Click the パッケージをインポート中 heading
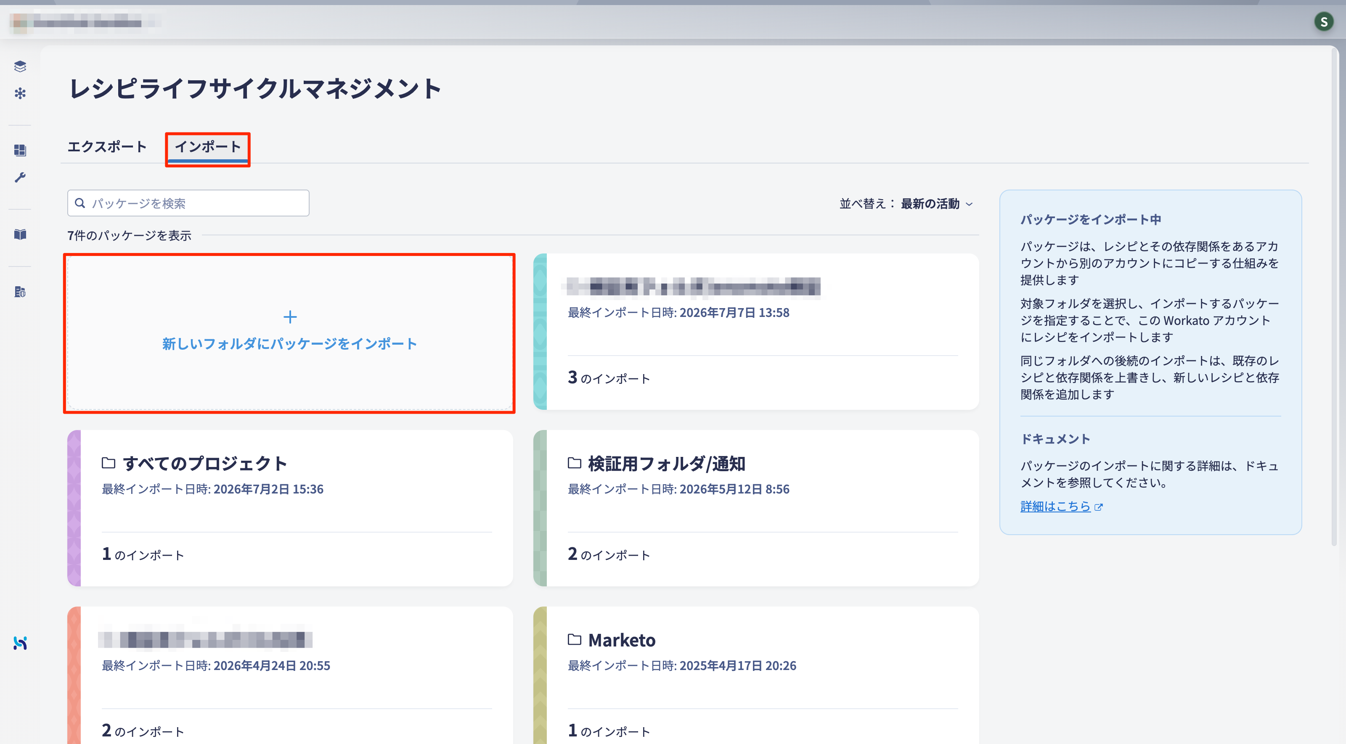 (1091, 219)
